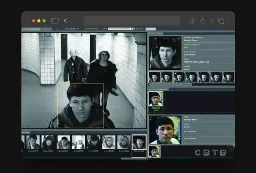Open a new tab with plus icon
This screenshot has height=173, width=256.
pos(212,21)
